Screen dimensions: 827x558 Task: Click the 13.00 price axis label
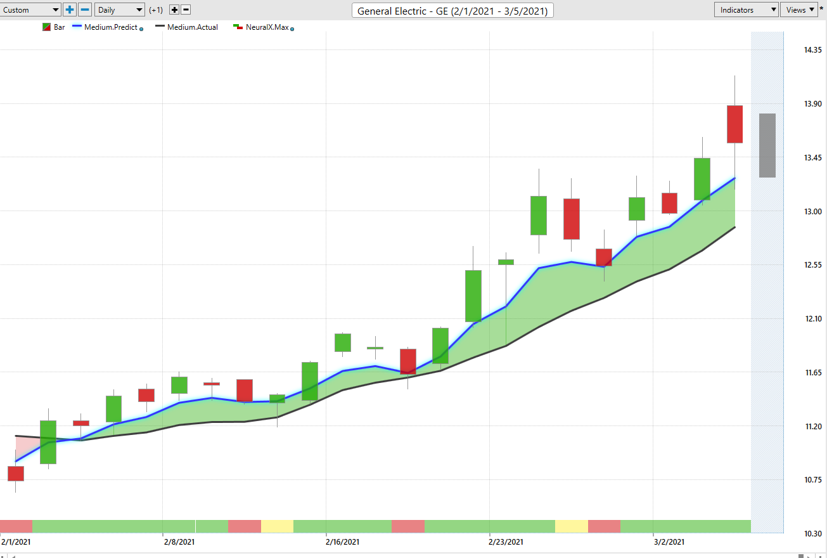[x=814, y=212]
